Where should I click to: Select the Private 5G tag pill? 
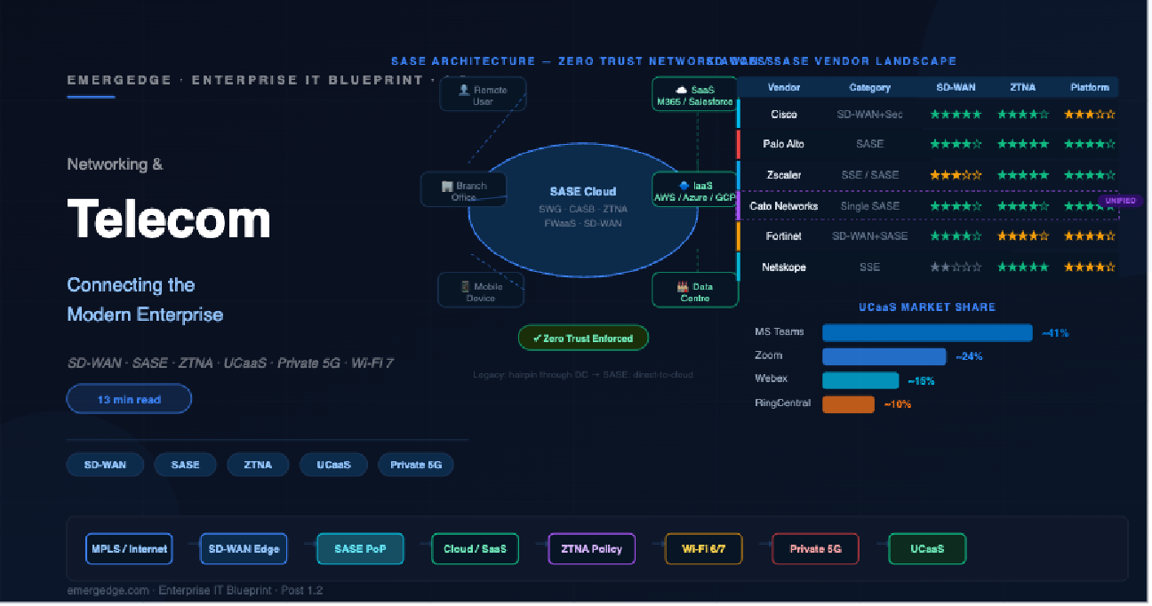pos(416,465)
